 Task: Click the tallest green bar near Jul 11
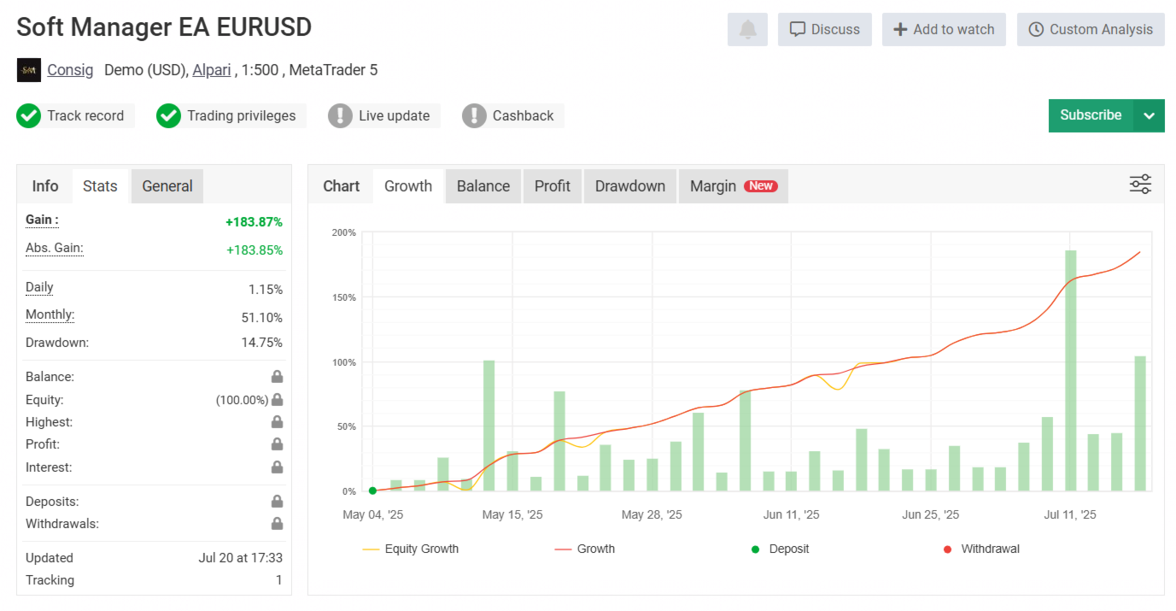1070,370
